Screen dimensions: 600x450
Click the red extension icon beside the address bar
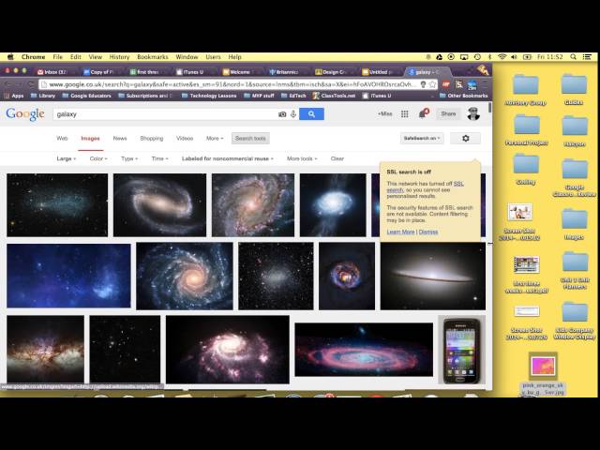click(446, 84)
